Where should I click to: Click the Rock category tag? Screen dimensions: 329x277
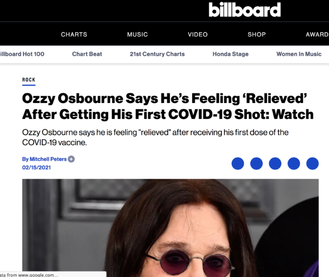point(29,80)
